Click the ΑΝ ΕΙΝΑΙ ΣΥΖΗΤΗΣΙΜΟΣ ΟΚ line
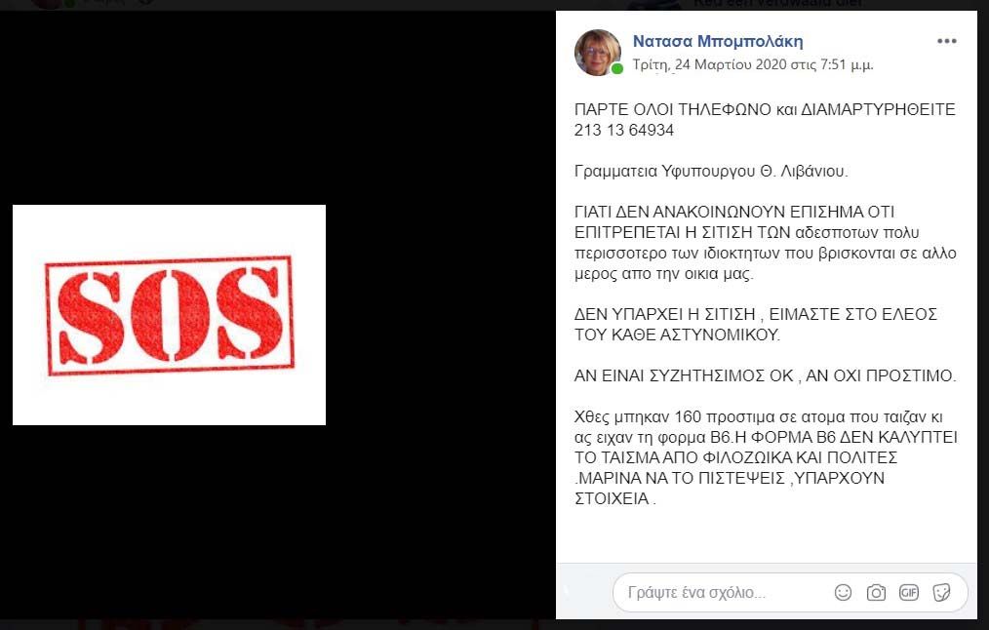This screenshot has width=989, height=630. pos(765,375)
